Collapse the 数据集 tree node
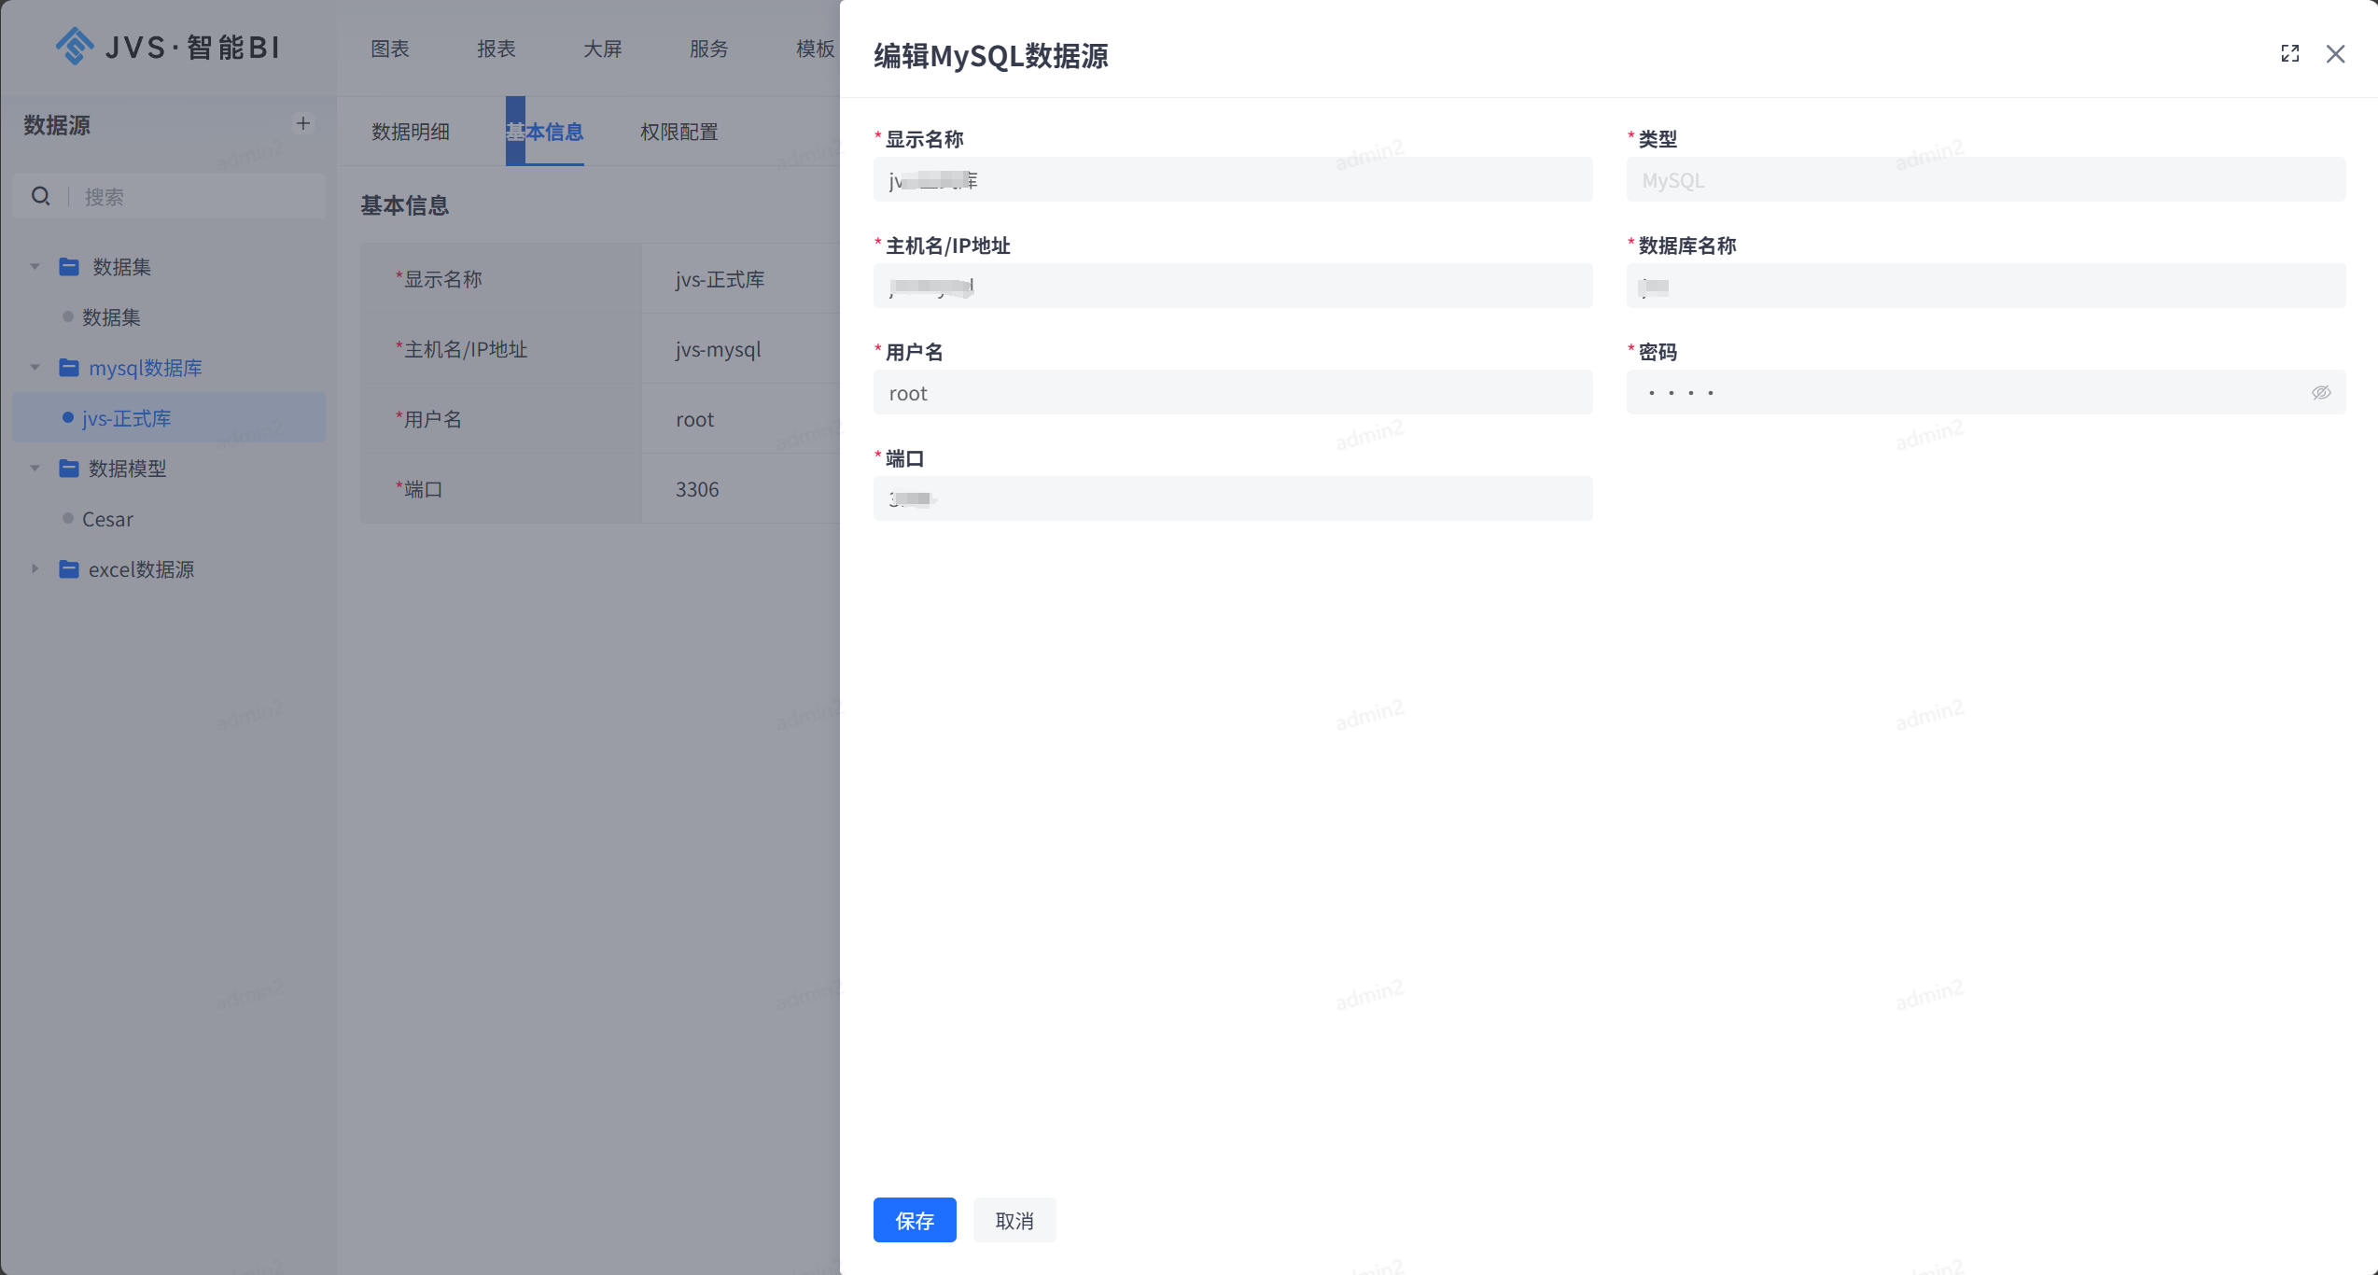 35,266
